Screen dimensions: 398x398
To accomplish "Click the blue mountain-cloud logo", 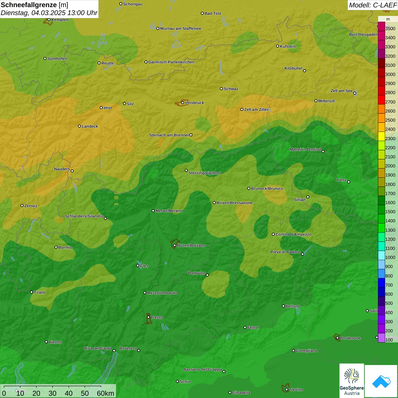I will 381,381.
